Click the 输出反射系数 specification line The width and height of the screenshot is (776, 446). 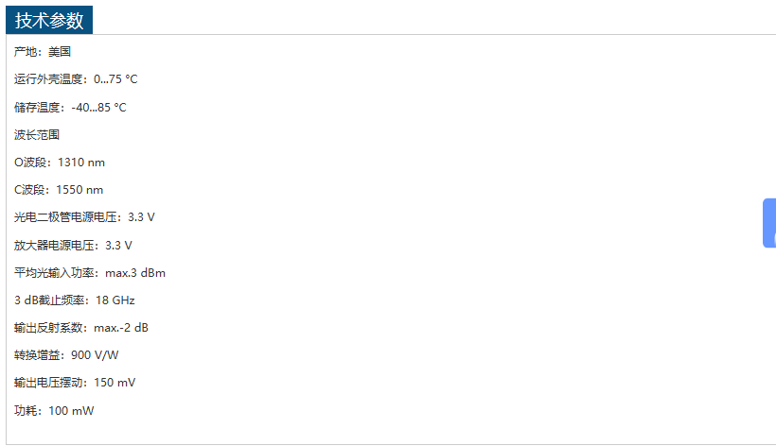point(81,328)
